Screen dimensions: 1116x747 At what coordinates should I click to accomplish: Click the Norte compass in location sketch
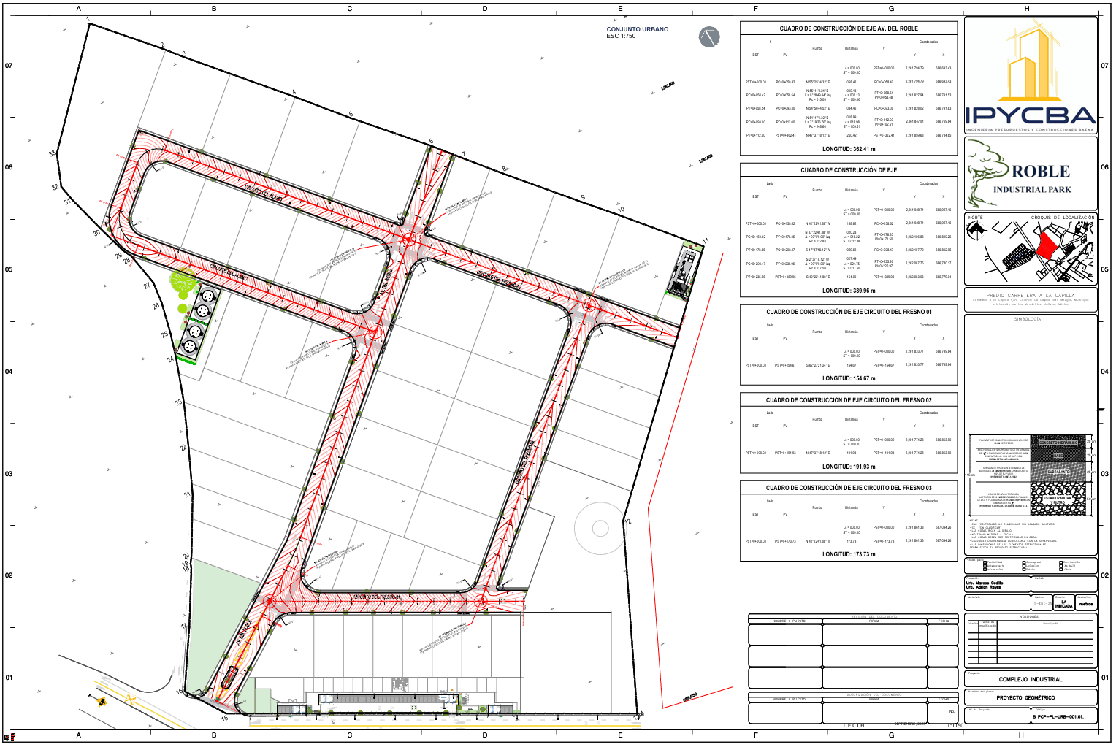(976, 229)
